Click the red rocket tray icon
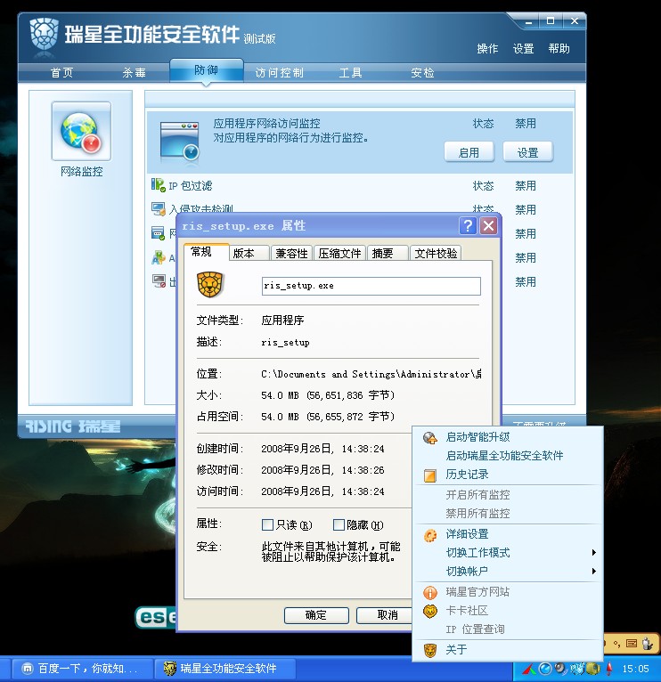Screen dimensions: 661x682 tap(609, 669)
